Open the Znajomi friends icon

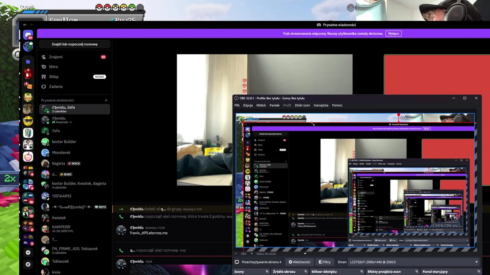coord(44,57)
